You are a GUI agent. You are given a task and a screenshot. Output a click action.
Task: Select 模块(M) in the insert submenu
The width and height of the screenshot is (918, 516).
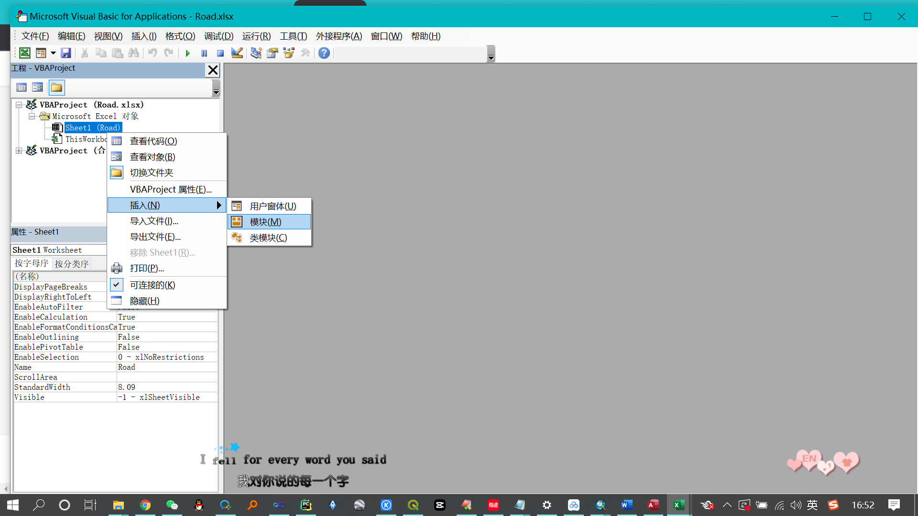pyautogui.click(x=265, y=222)
